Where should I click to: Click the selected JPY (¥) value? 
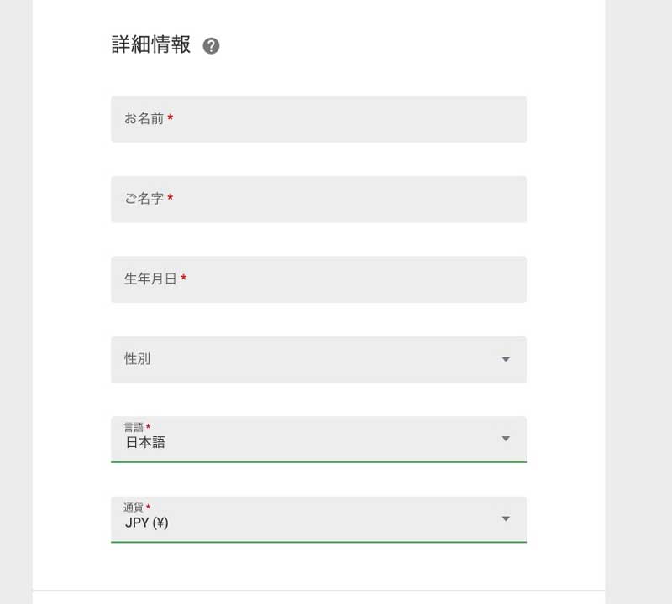tap(146, 523)
